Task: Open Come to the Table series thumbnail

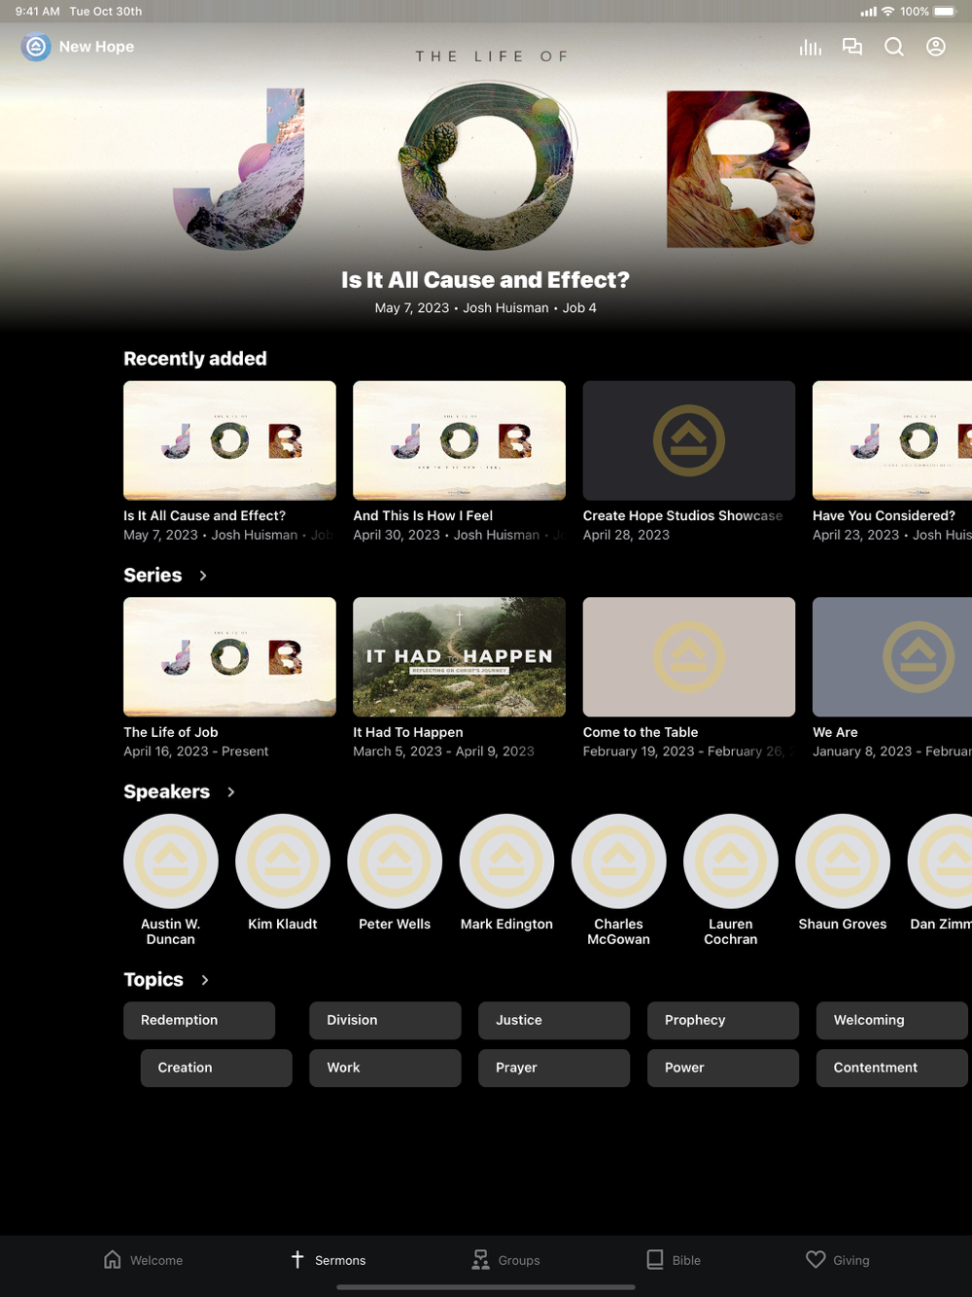Action: point(689,657)
